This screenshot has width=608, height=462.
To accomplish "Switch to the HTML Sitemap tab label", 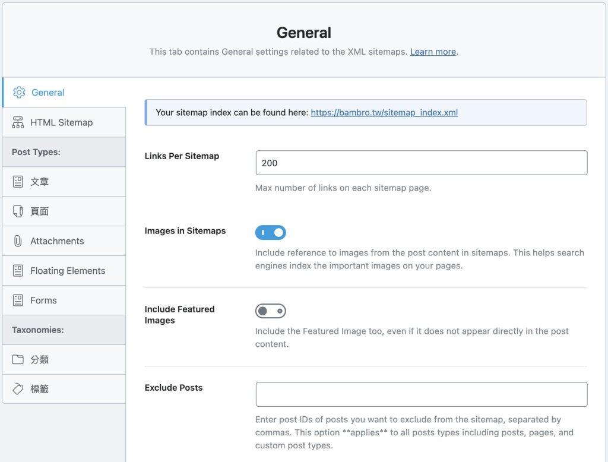I will click(x=62, y=122).
